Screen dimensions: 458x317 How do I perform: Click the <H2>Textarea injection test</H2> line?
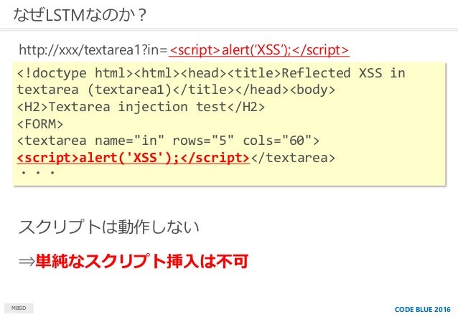[x=141, y=107]
